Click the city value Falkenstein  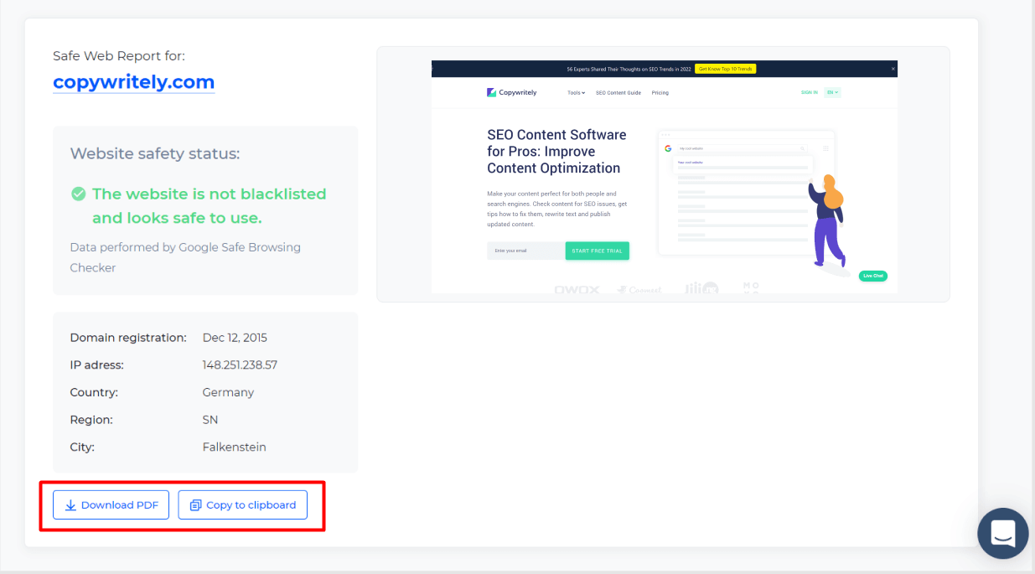tap(235, 447)
